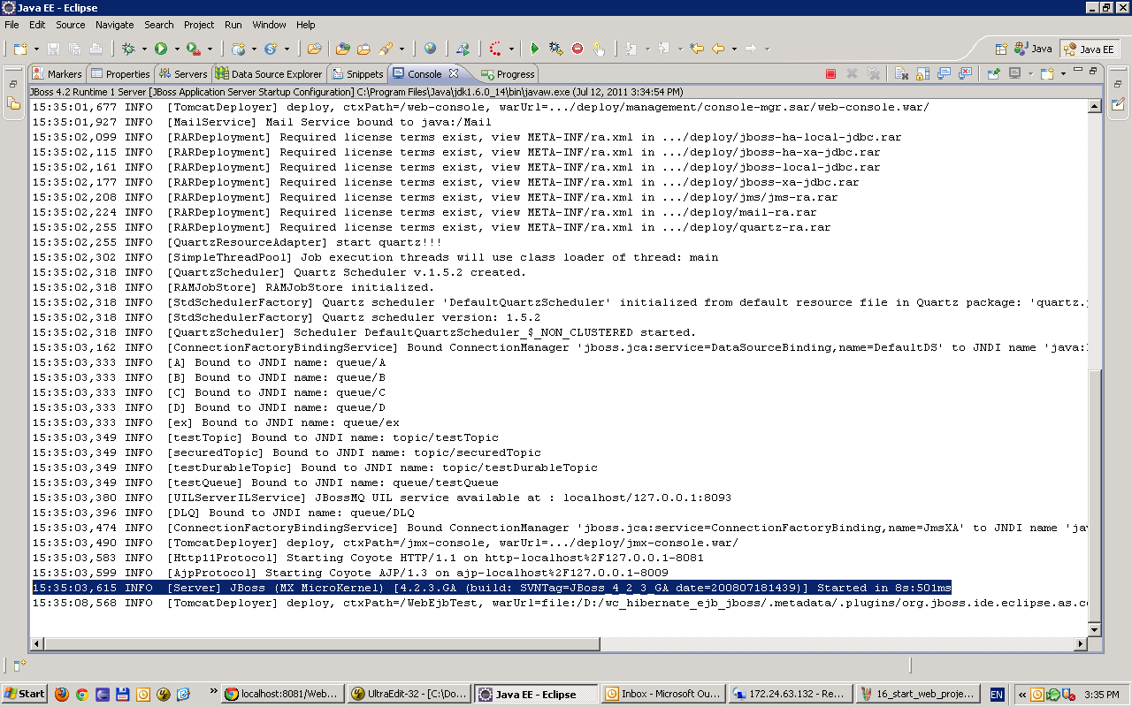Clear the Console output
1132x707 pixels.
[900, 73]
